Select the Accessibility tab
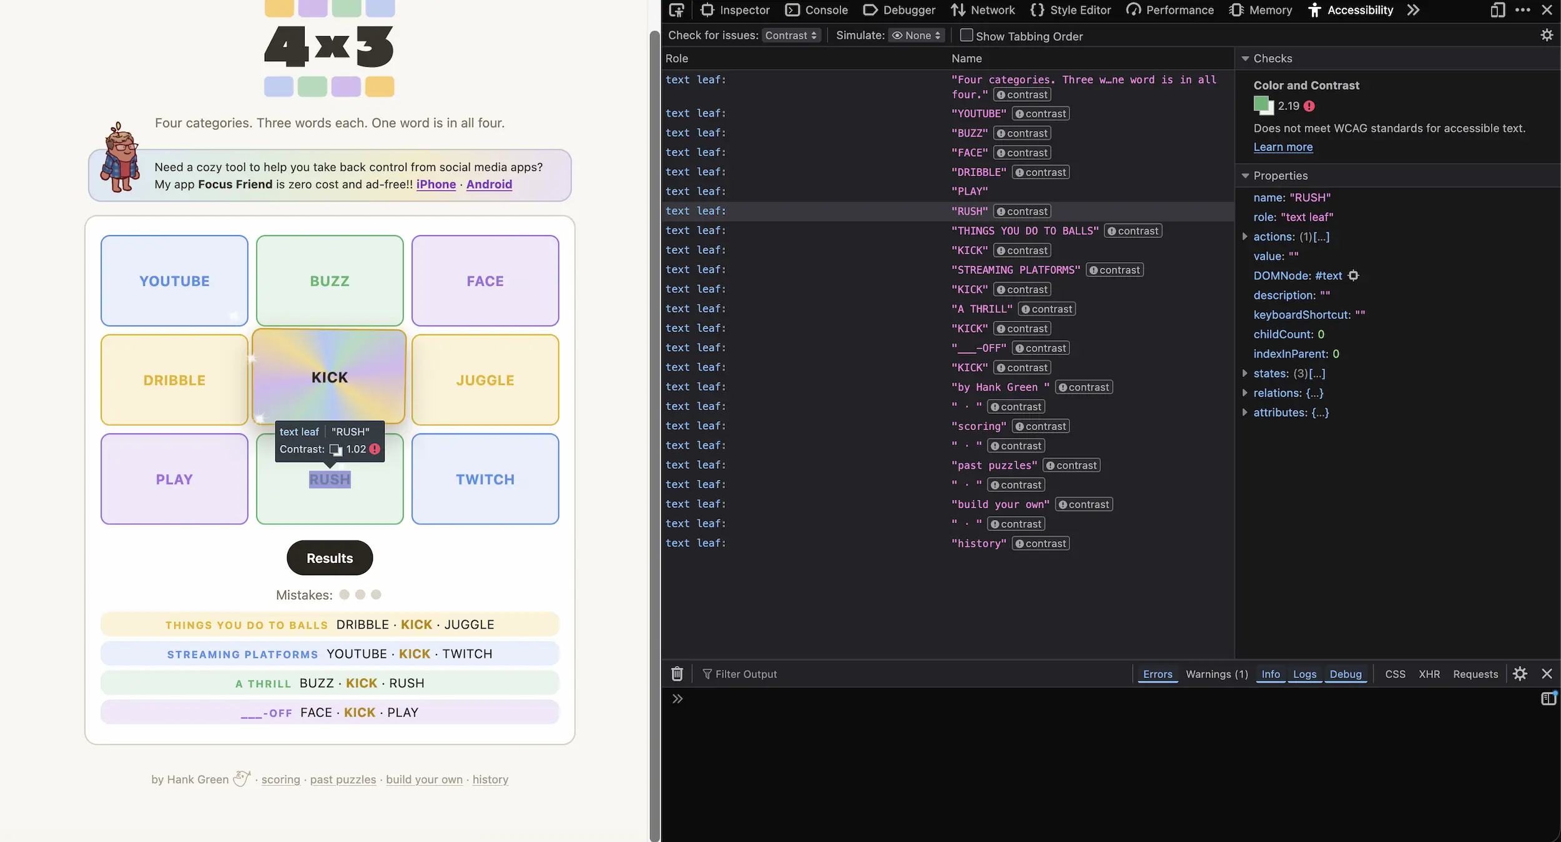 click(1351, 10)
